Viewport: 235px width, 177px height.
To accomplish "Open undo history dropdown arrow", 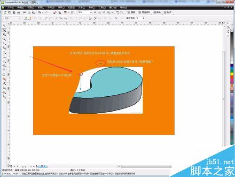I will (43, 12).
